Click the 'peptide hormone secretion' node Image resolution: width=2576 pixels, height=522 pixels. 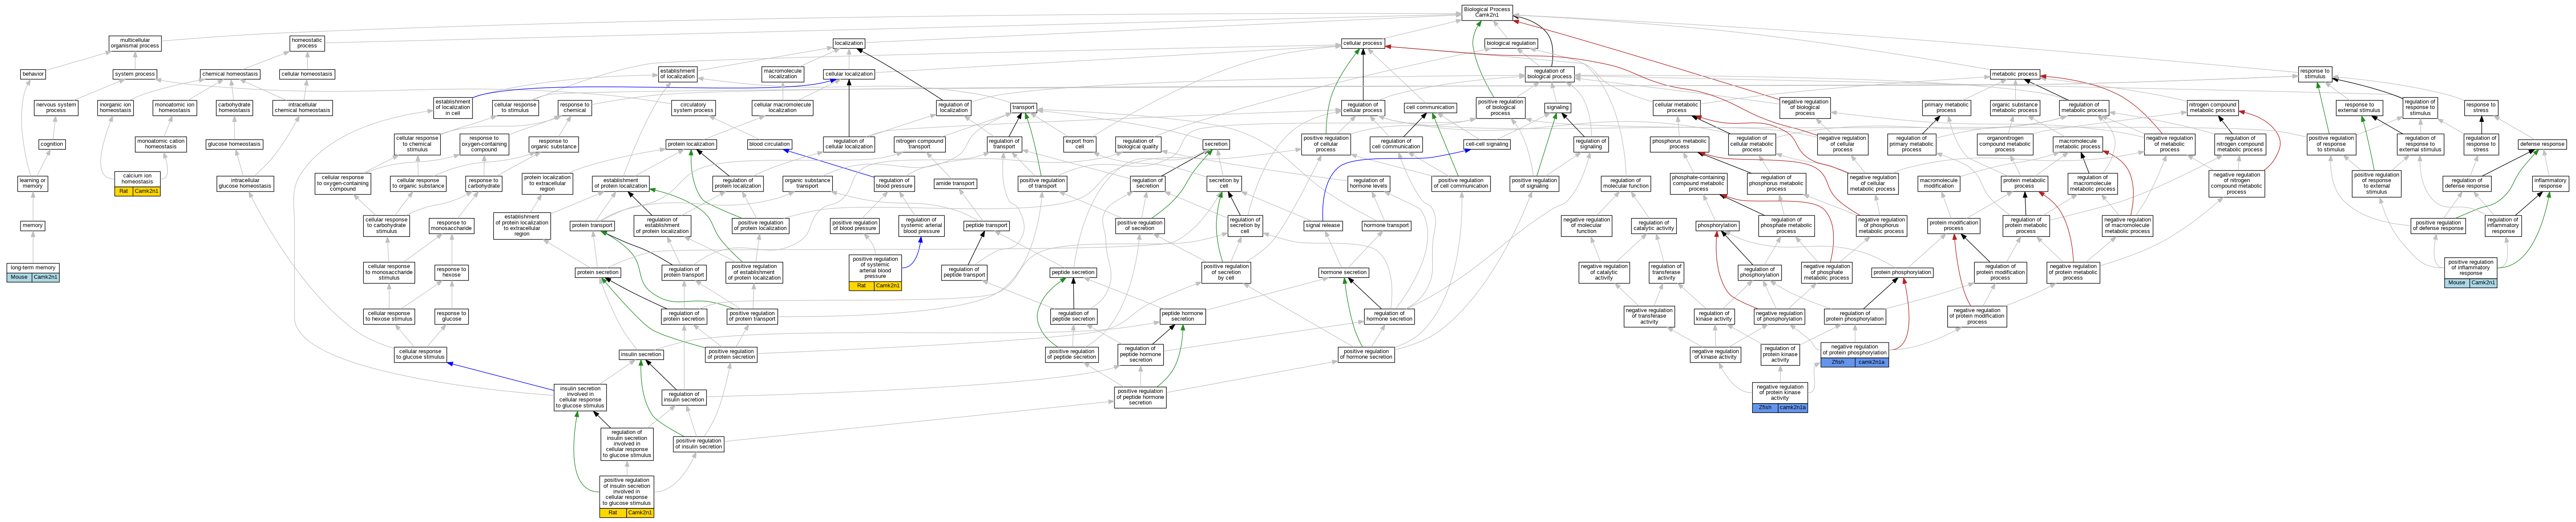[1183, 316]
